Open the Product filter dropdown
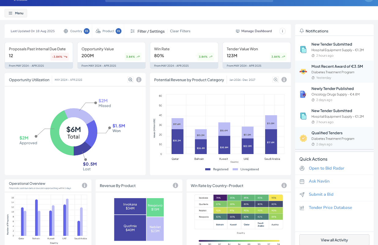Viewport: 378px width, 245px height. [109, 31]
